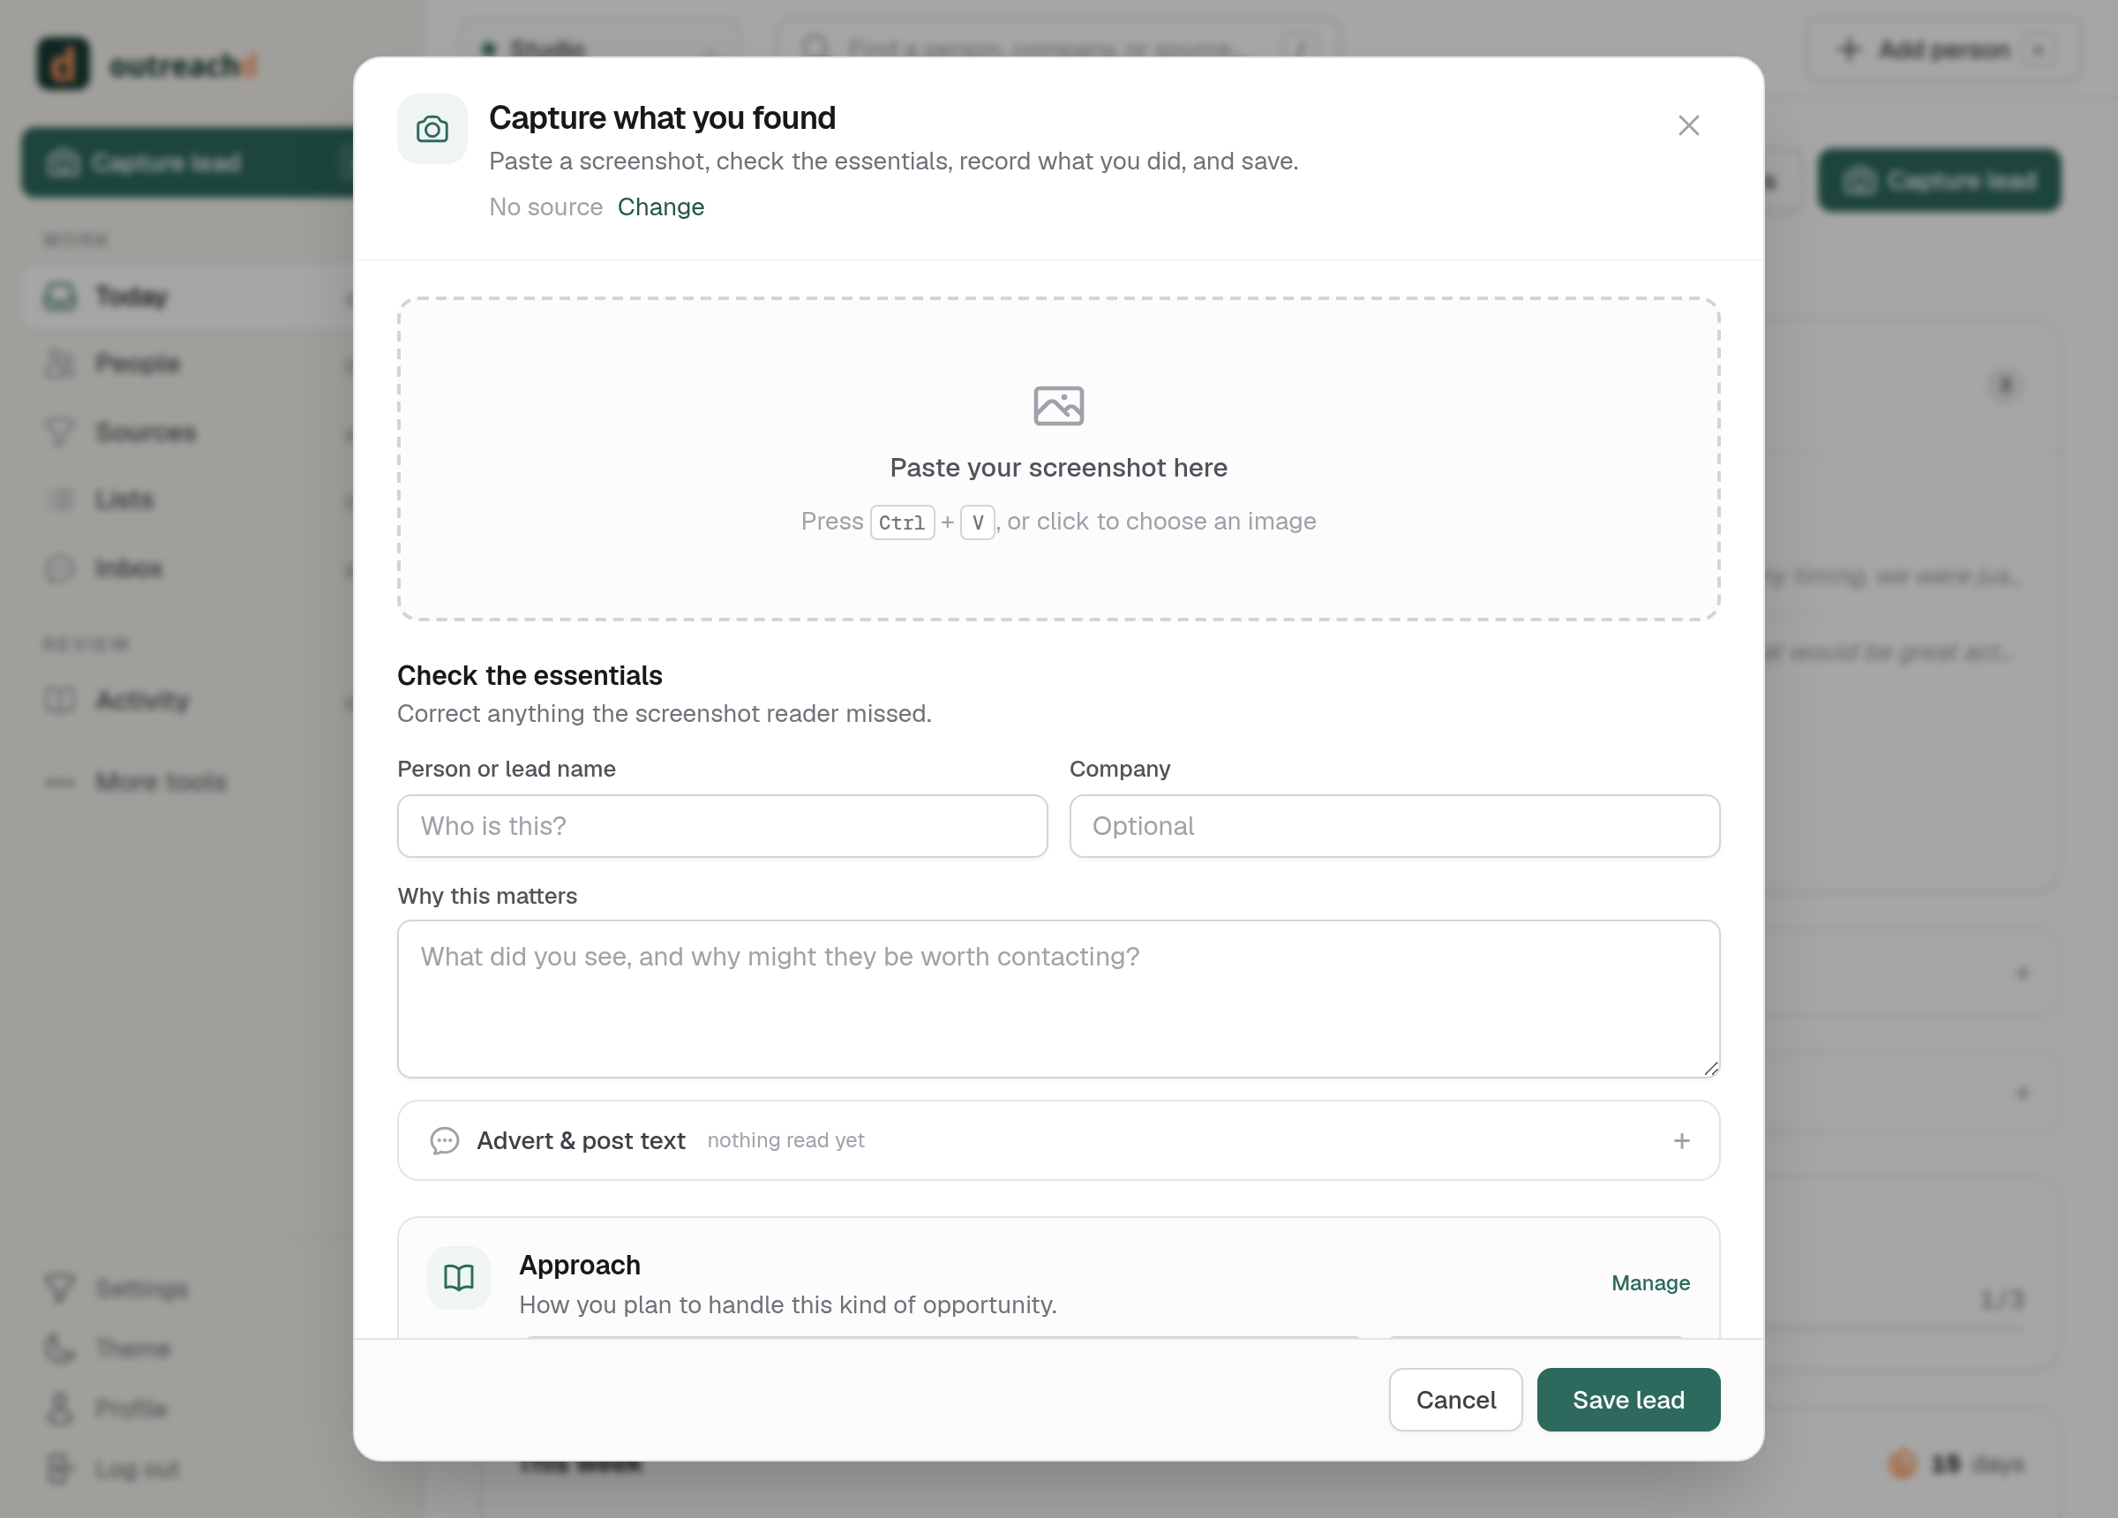Click the image placeholder icon in drop zone
The image size is (2118, 1518).
1058,405
